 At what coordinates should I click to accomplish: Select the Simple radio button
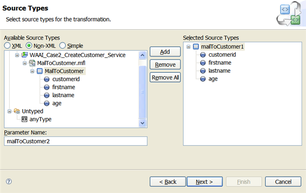tap(63, 45)
